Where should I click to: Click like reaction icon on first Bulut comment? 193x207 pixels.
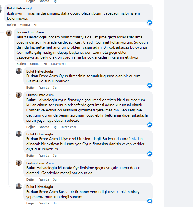[x=150, y=22]
